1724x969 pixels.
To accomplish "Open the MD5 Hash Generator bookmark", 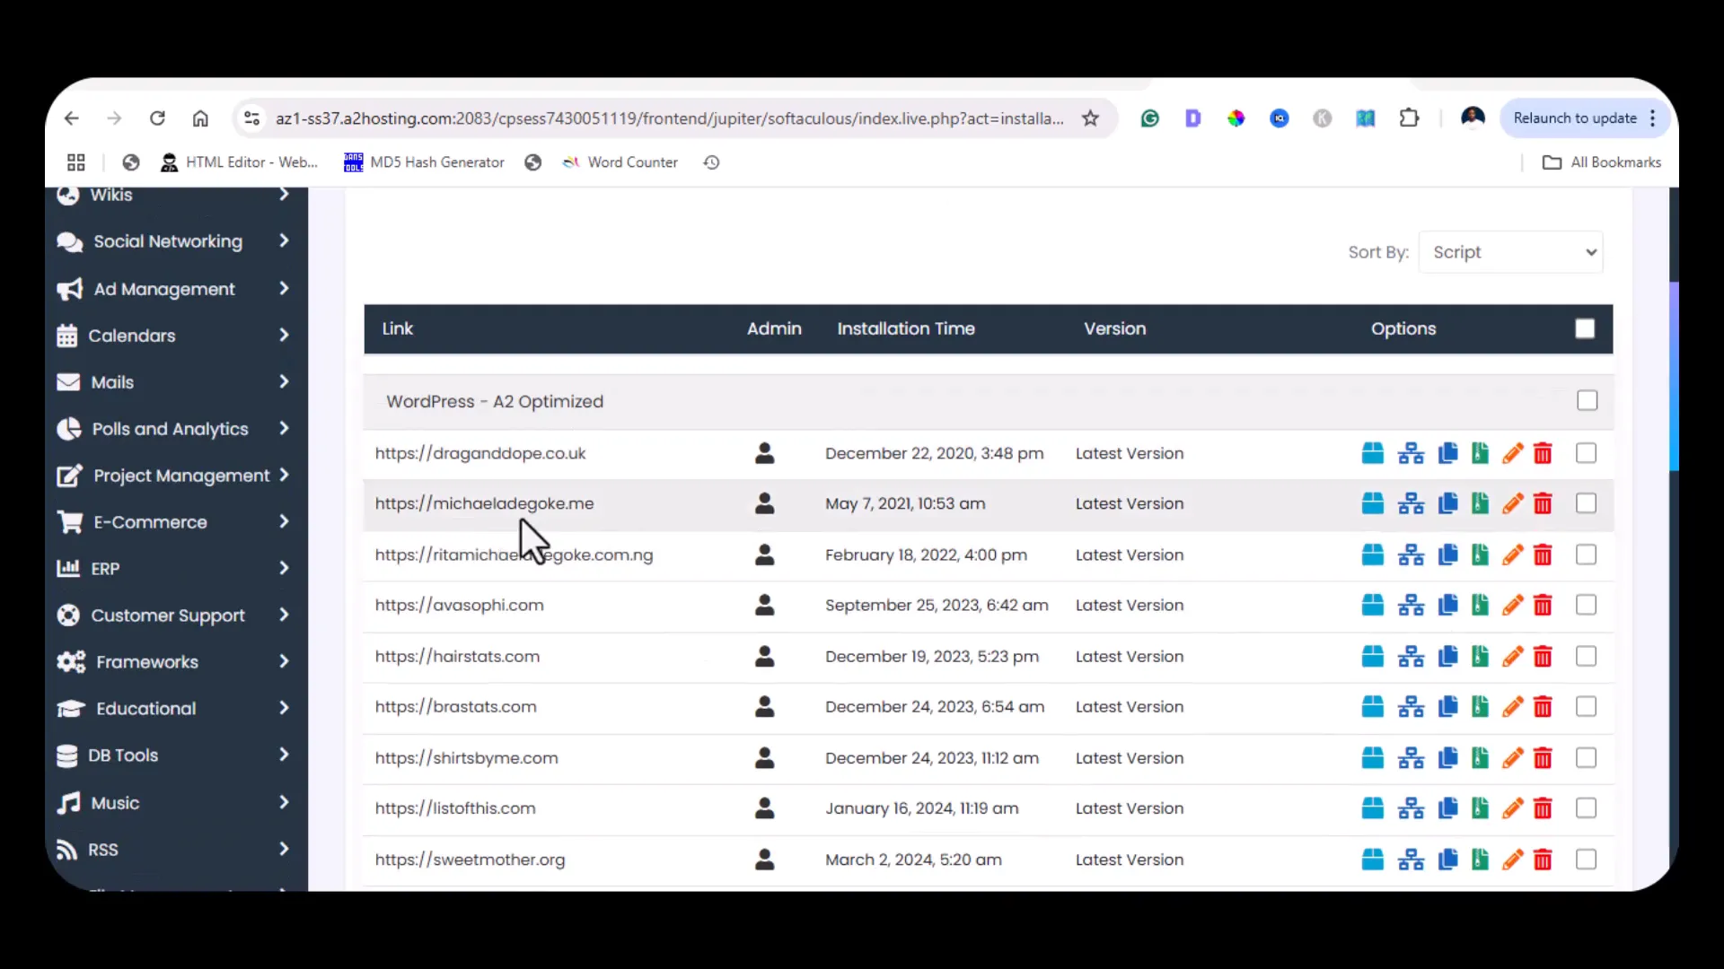I will click(424, 162).
